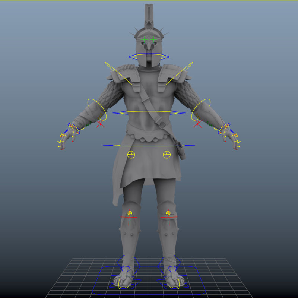This screenshot has width=298, height=298.
Task: Select the red knee cross on viewer's right leg
Action: tap(169, 218)
